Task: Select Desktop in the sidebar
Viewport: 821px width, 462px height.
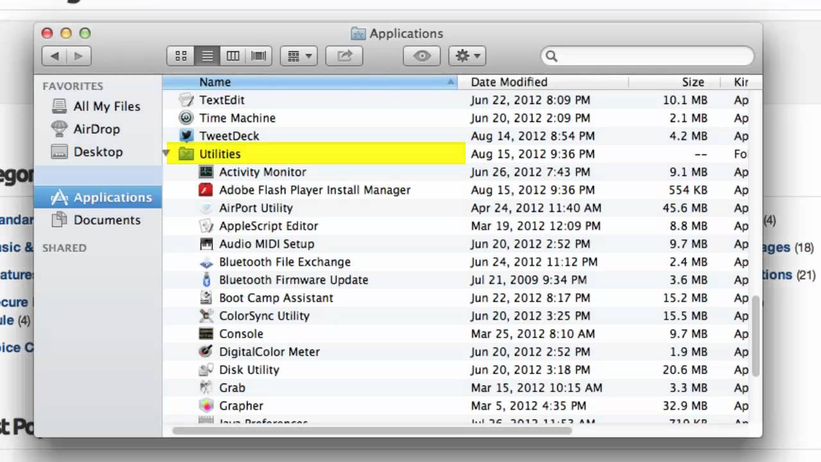Action: click(97, 152)
